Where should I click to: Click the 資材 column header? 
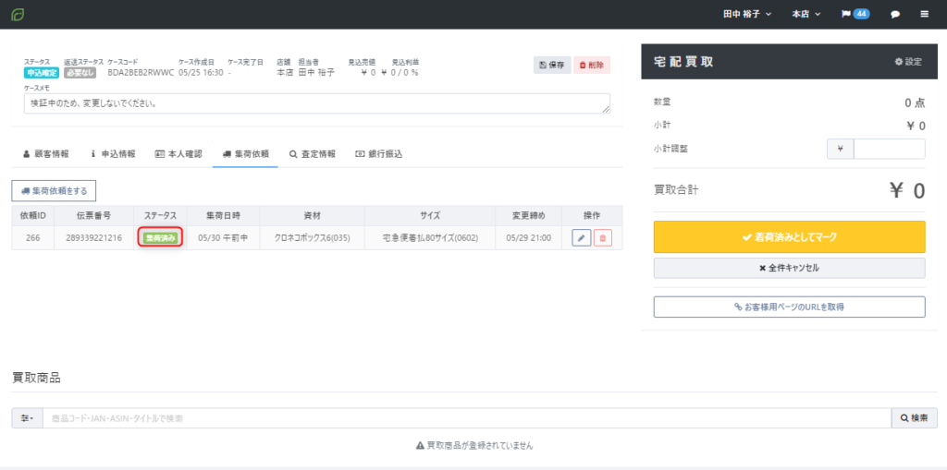point(313,215)
